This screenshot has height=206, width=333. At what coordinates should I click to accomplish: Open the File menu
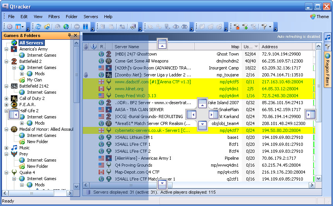click(x=11, y=17)
